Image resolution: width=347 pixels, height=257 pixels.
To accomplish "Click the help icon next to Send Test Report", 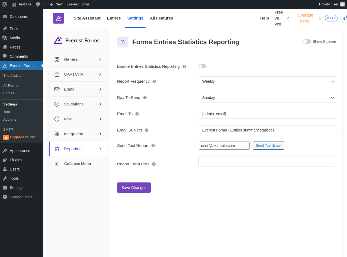I will (x=153, y=146).
